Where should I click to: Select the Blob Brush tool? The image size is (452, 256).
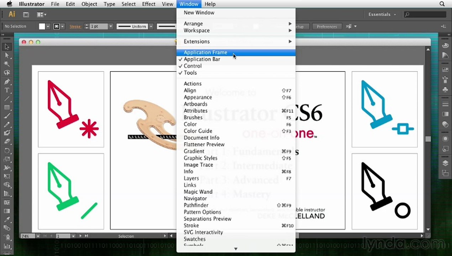click(x=7, y=133)
